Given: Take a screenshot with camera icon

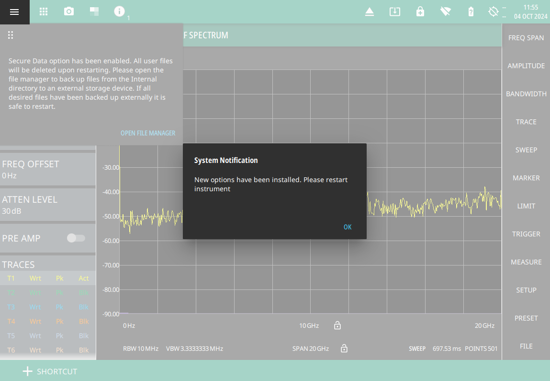Looking at the screenshot, I should [69, 12].
